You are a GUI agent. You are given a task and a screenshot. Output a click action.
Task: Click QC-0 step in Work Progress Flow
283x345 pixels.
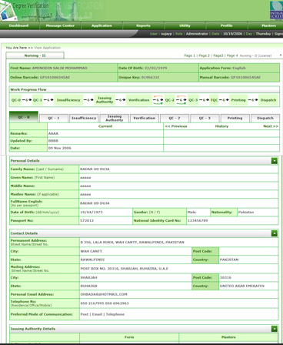pyautogui.click(x=16, y=100)
